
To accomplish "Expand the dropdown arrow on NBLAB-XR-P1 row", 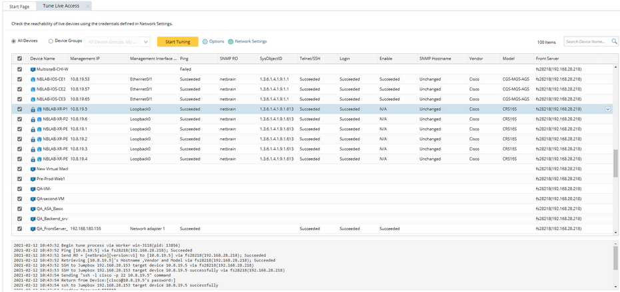I will 607,109.
